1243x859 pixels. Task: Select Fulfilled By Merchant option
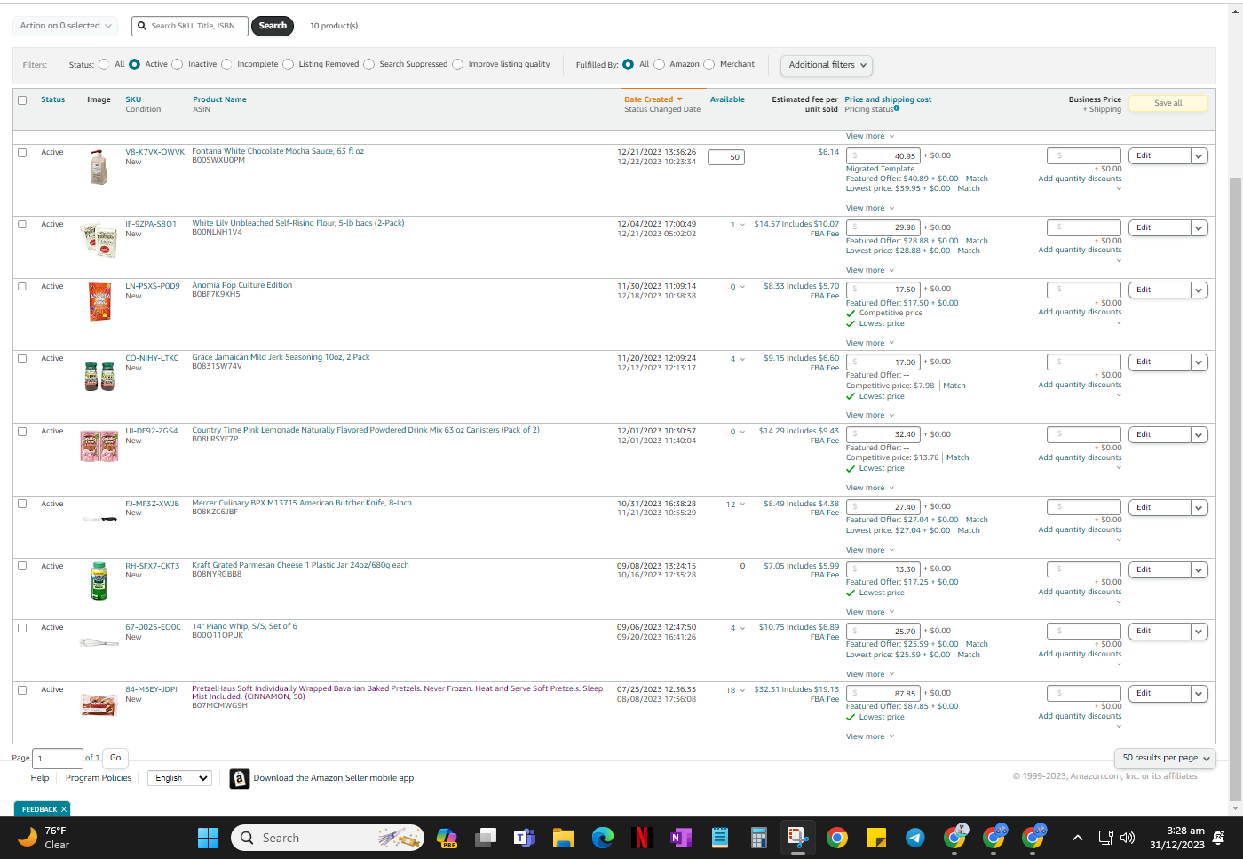tap(709, 64)
